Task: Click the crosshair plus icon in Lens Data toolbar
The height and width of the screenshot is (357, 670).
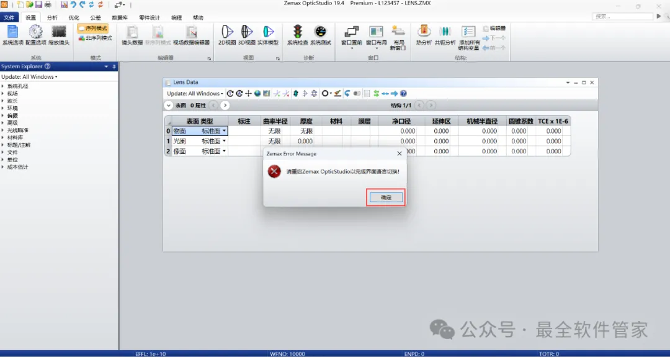Action: 248,93
